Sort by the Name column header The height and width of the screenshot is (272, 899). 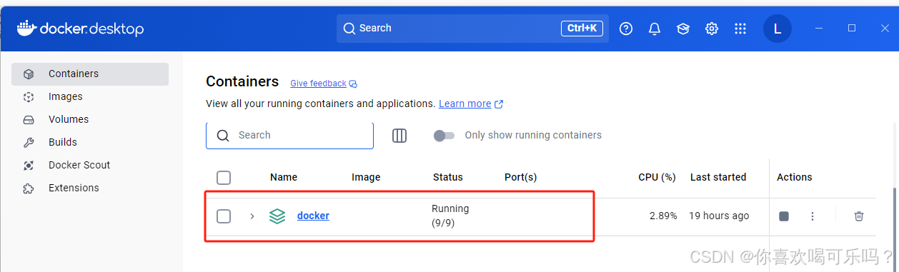tap(284, 177)
